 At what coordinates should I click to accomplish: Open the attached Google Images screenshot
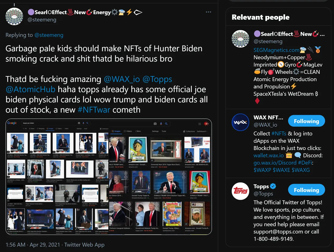(x=109, y=177)
